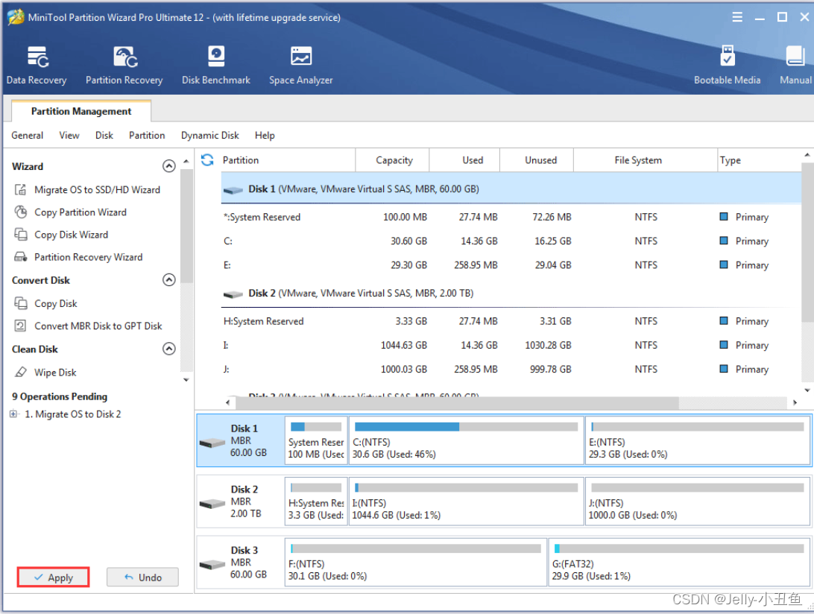Screen dimensions: 814x614
Task: Collapse the Convert Disk section
Action: click(x=168, y=279)
